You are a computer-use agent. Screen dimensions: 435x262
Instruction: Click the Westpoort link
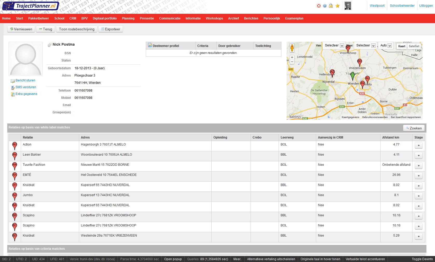(377, 6)
